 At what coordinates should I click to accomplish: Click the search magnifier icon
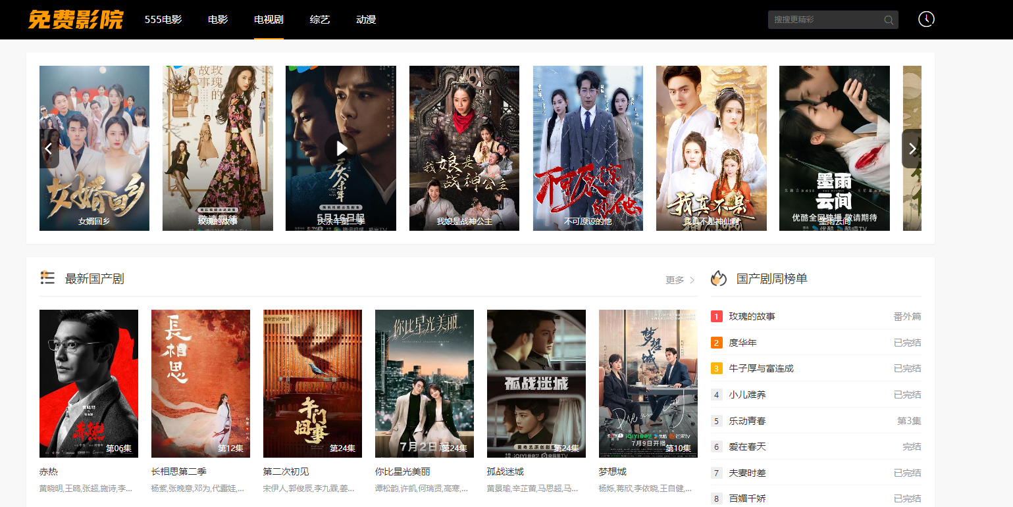(889, 20)
